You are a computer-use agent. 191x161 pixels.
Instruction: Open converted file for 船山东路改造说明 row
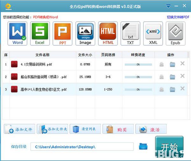click(161, 77)
